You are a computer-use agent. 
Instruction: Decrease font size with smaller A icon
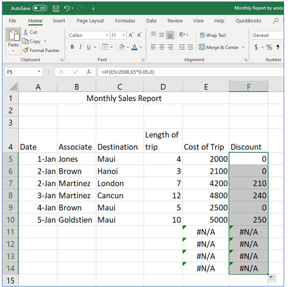click(x=140, y=35)
